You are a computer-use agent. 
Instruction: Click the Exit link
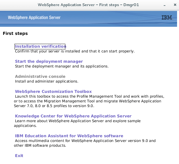click(19, 156)
